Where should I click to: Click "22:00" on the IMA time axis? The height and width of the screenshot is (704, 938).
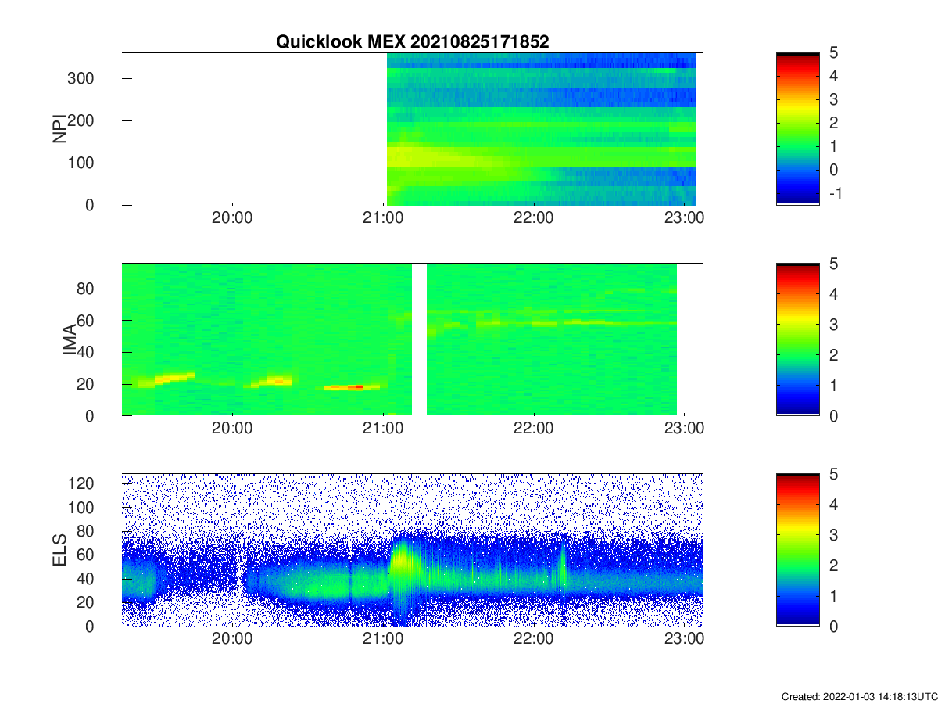click(x=534, y=429)
